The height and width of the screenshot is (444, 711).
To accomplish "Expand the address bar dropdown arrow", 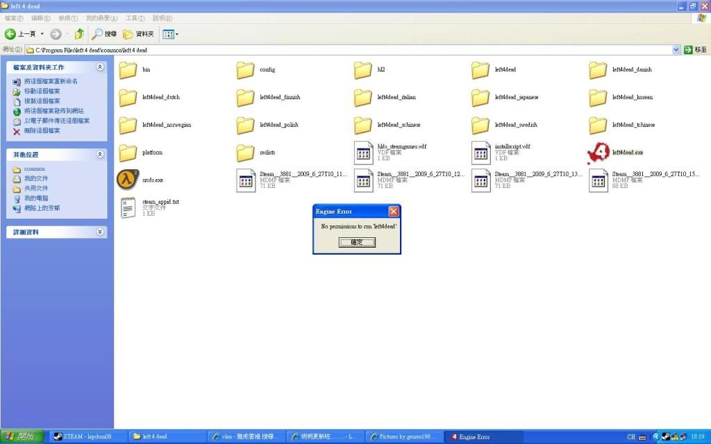I will point(676,50).
